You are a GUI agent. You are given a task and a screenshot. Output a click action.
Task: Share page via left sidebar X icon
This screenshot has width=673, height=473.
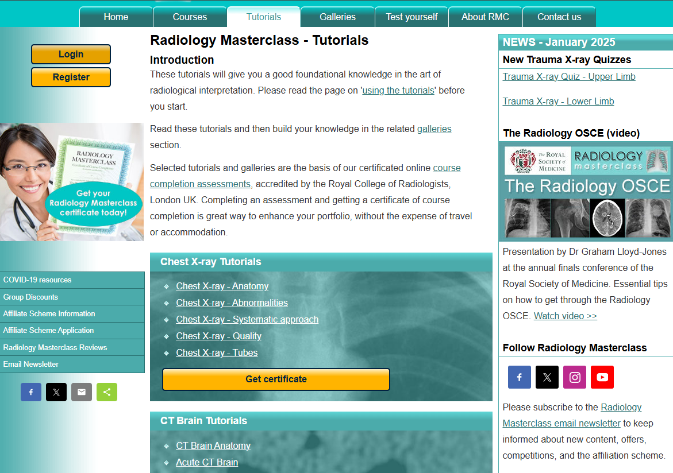coord(56,392)
